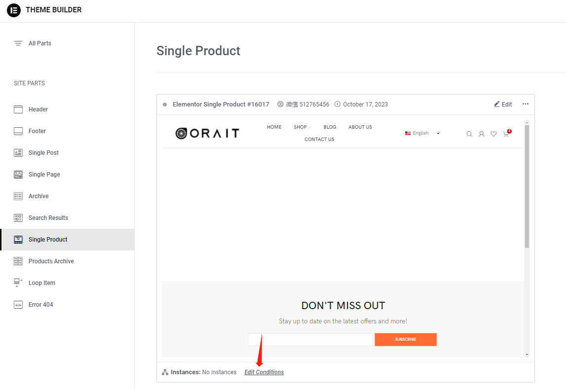Viewport: 566px width, 389px height.
Task: Select Products Archive site part
Action: (x=51, y=261)
